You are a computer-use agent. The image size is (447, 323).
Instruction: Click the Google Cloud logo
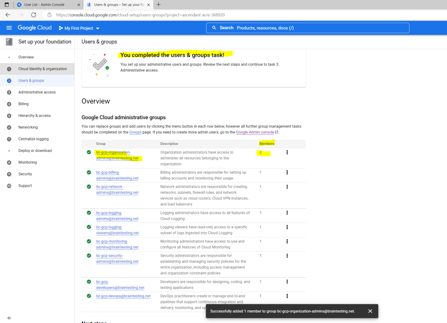[x=34, y=28]
